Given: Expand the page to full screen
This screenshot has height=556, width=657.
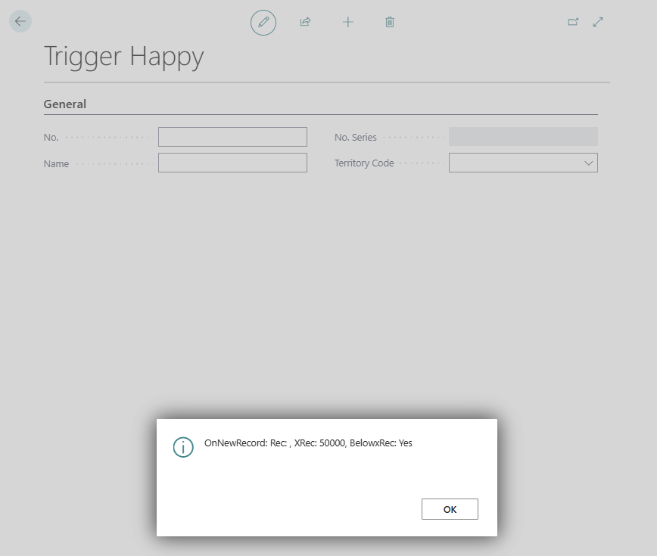Looking at the screenshot, I should click(x=598, y=22).
